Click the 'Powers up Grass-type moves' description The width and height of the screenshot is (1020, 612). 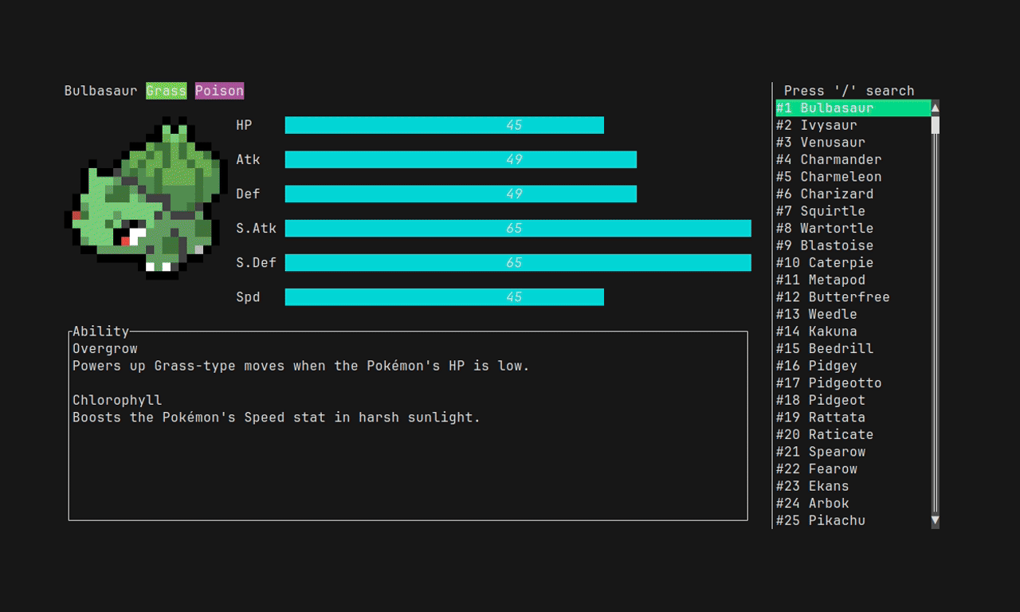pyautogui.click(x=301, y=366)
